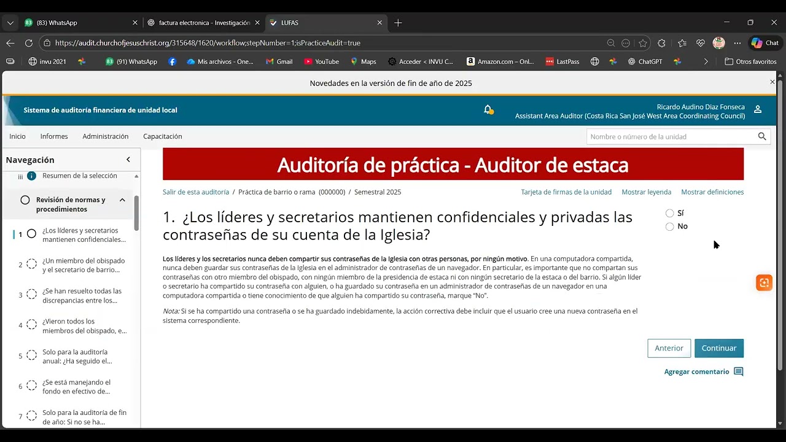Image resolution: width=786 pixels, height=442 pixels.
Task: Select Resumen de la selección item
Action: pyautogui.click(x=79, y=176)
